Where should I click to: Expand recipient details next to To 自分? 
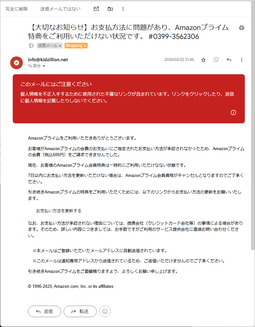tap(44, 66)
